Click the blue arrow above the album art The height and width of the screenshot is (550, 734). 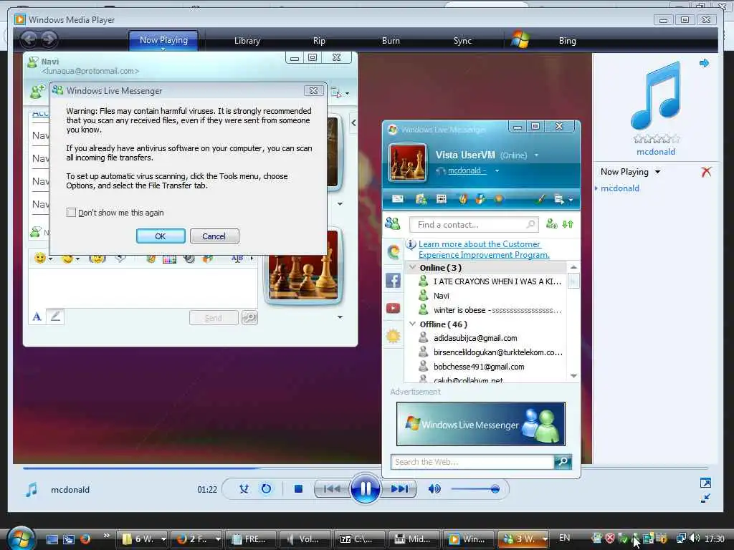tap(704, 63)
